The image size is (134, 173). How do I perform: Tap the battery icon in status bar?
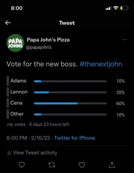(124, 8)
